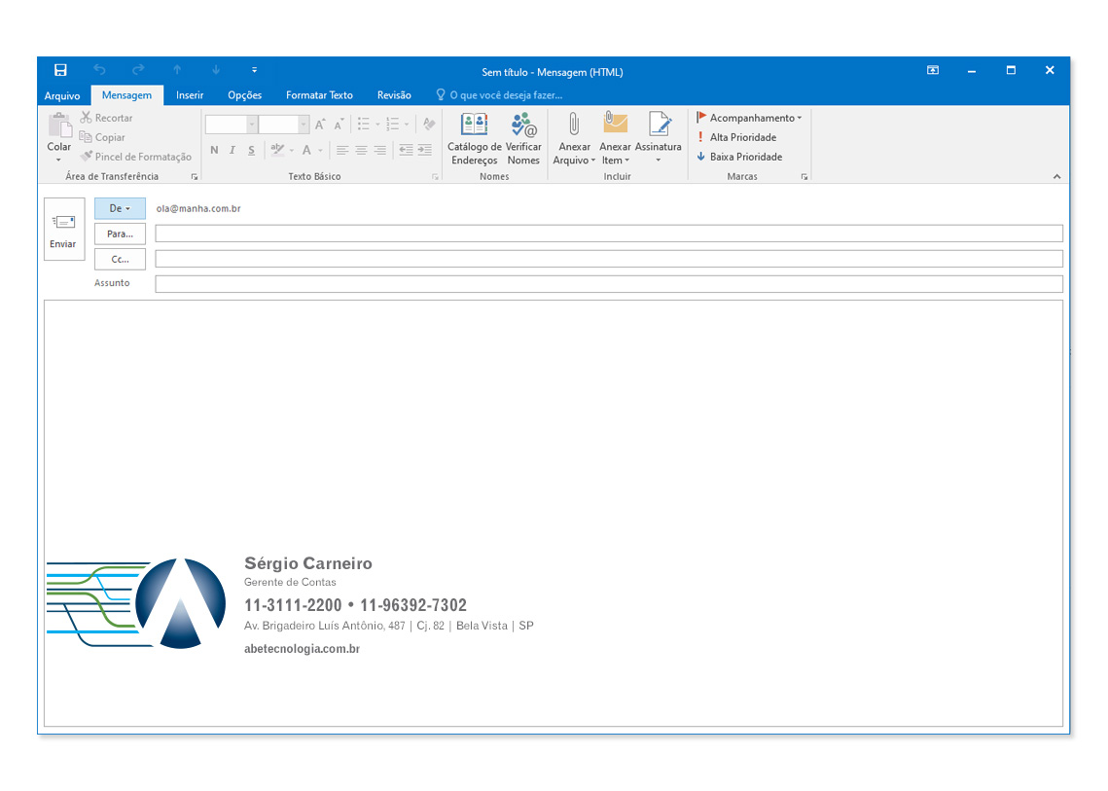Image resolution: width=1108 pixels, height=791 pixels.
Task: Click the Assunto subject input field
Action: [x=608, y=284]
